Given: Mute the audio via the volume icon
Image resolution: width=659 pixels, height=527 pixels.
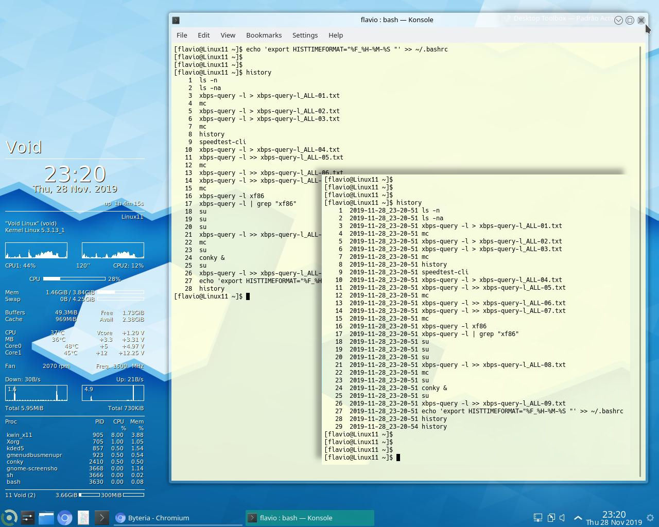Looking at the screenshot, I should 562,518.
